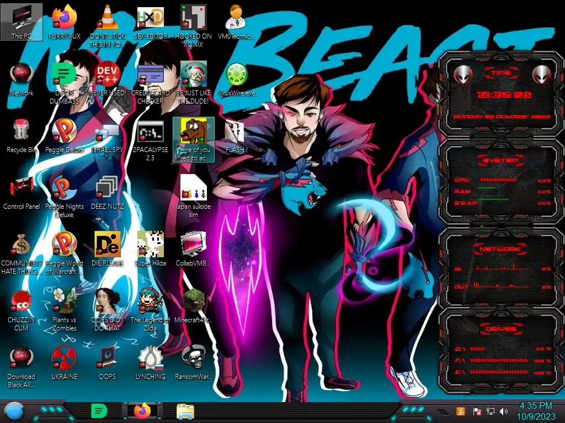Open the OOPS DID I DO THAT portrait icon
Viewport: 565px width, 423px height.
(x=108, y=311)
